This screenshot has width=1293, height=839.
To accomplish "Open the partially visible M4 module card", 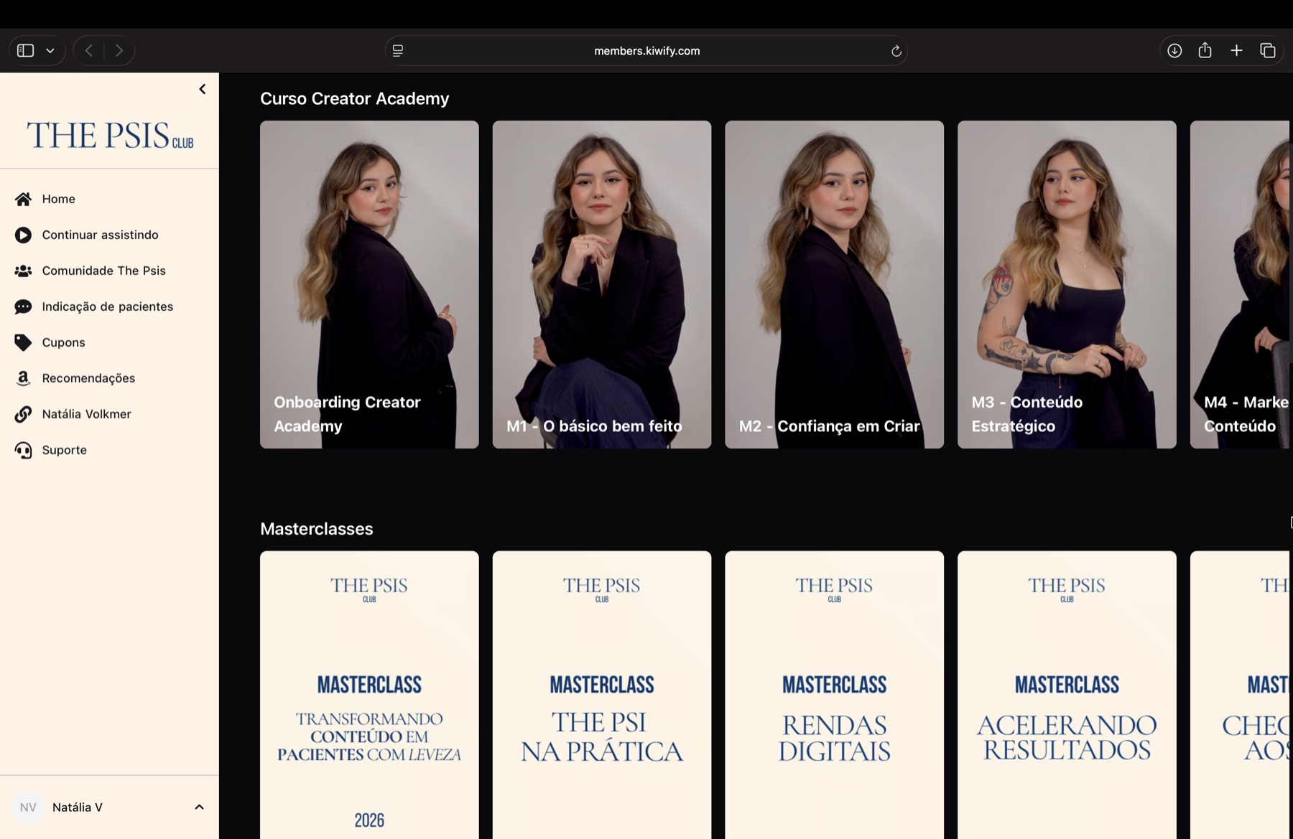I will 1240,284.
